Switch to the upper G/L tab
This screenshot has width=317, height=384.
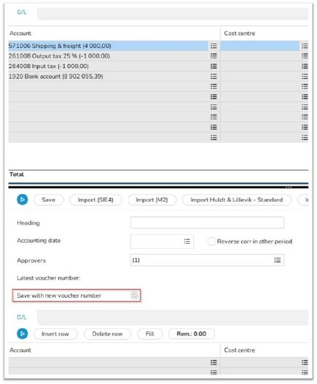(22, 12)
